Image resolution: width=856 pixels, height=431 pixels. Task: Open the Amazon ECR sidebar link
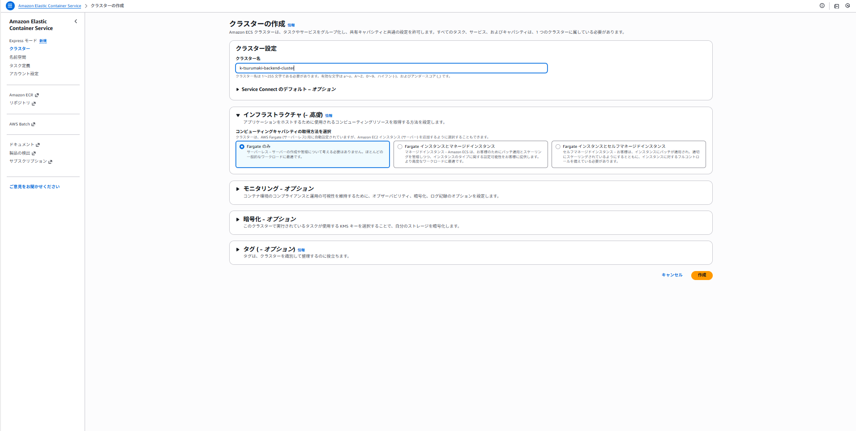[21, 95]
